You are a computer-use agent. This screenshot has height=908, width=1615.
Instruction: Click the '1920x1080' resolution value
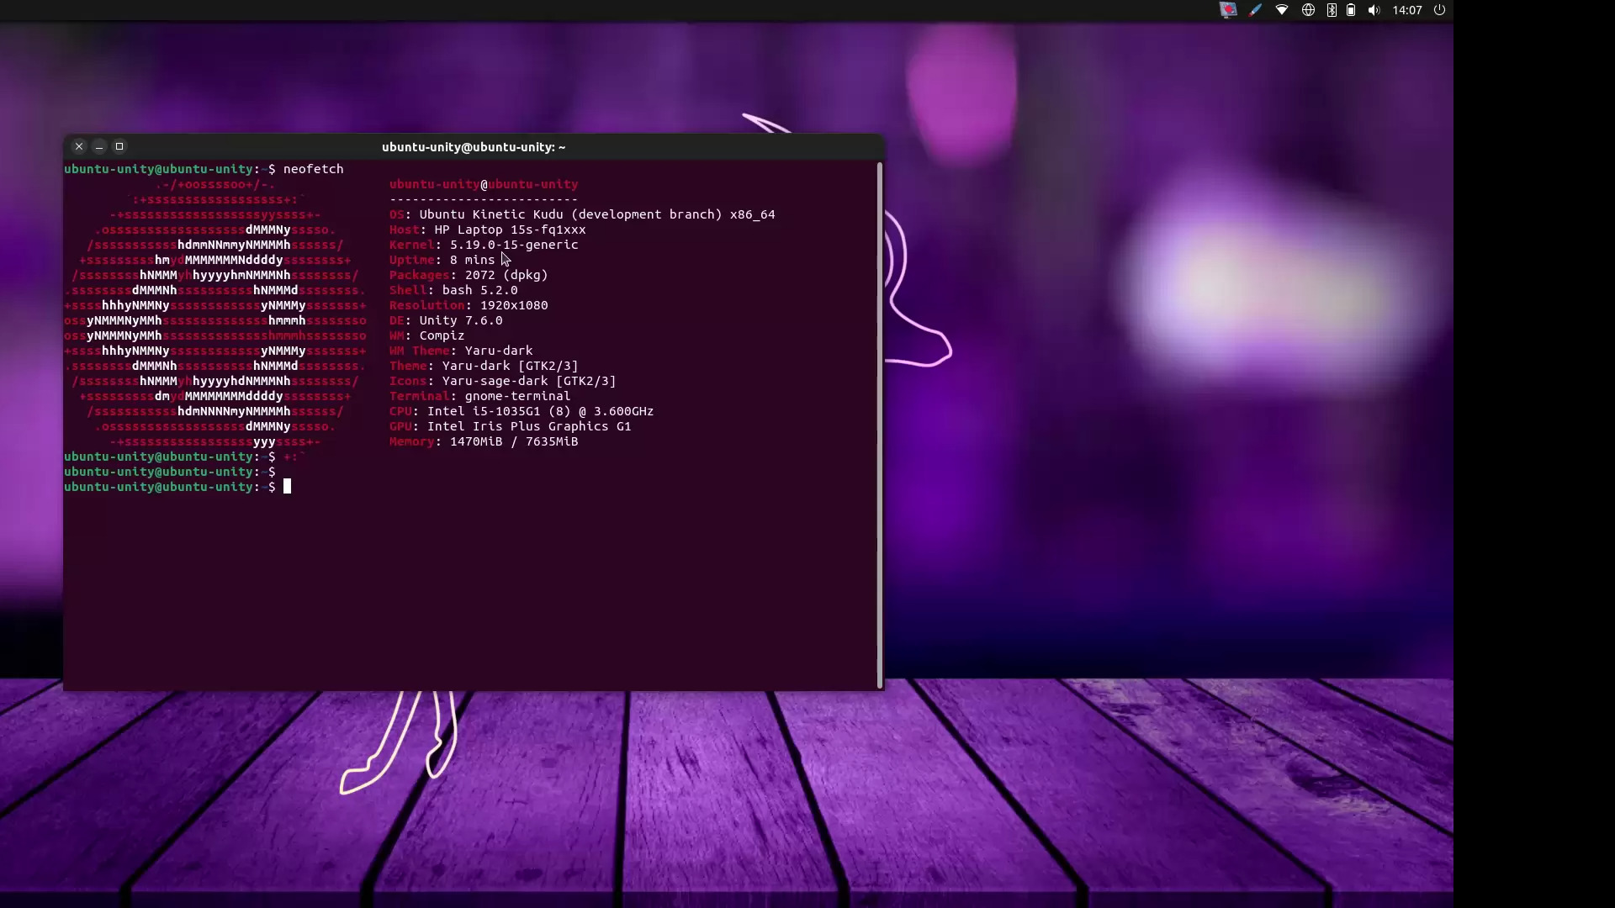point(514,305)
